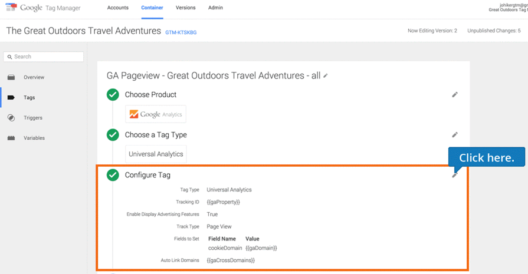Click the Triggers sidebar icon

point(11,118)
